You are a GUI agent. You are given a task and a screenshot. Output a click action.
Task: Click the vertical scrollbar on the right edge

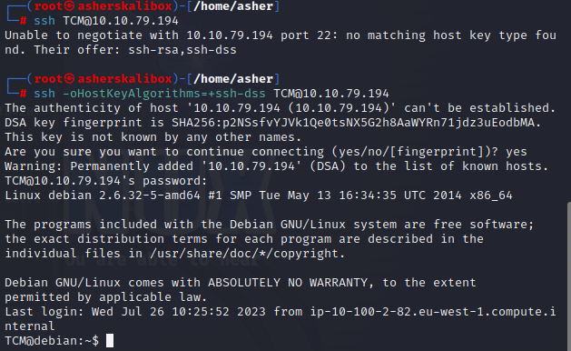569,276
